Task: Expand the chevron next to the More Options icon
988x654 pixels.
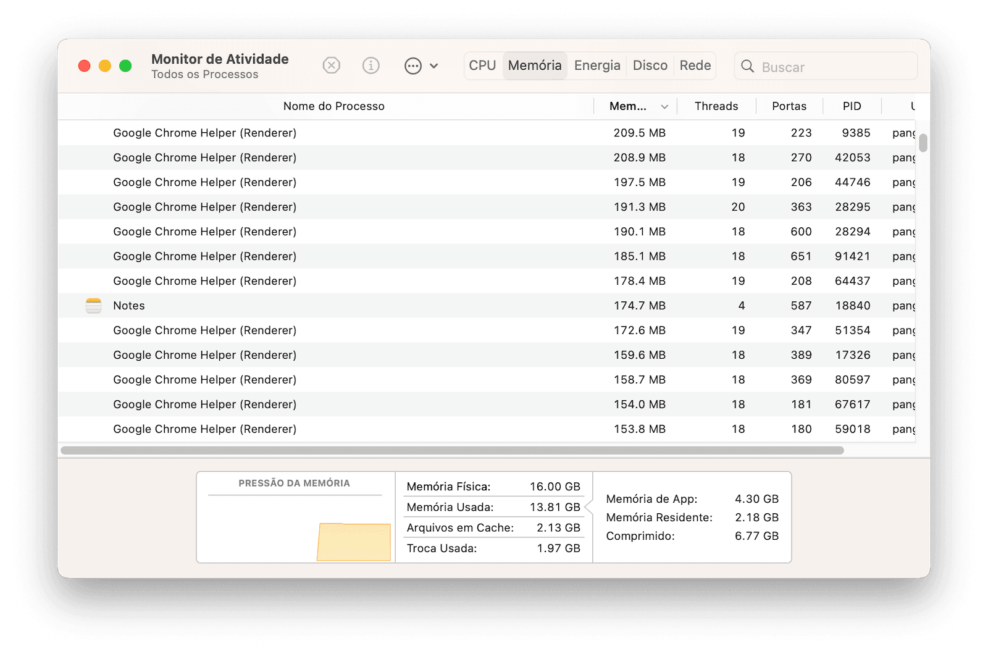Action: (x=434, y=65)
